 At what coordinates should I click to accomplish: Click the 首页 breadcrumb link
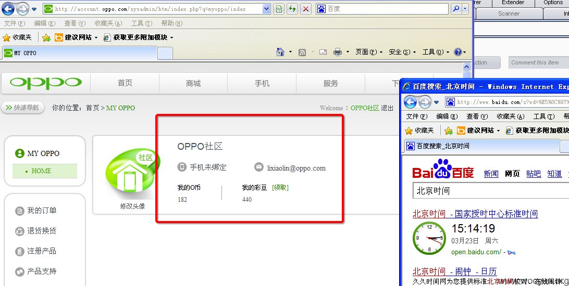point(92,108)
